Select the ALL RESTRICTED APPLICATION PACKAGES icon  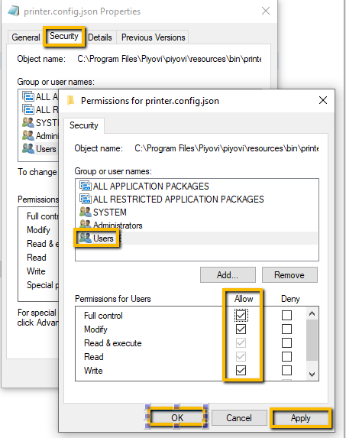[85, 199]
